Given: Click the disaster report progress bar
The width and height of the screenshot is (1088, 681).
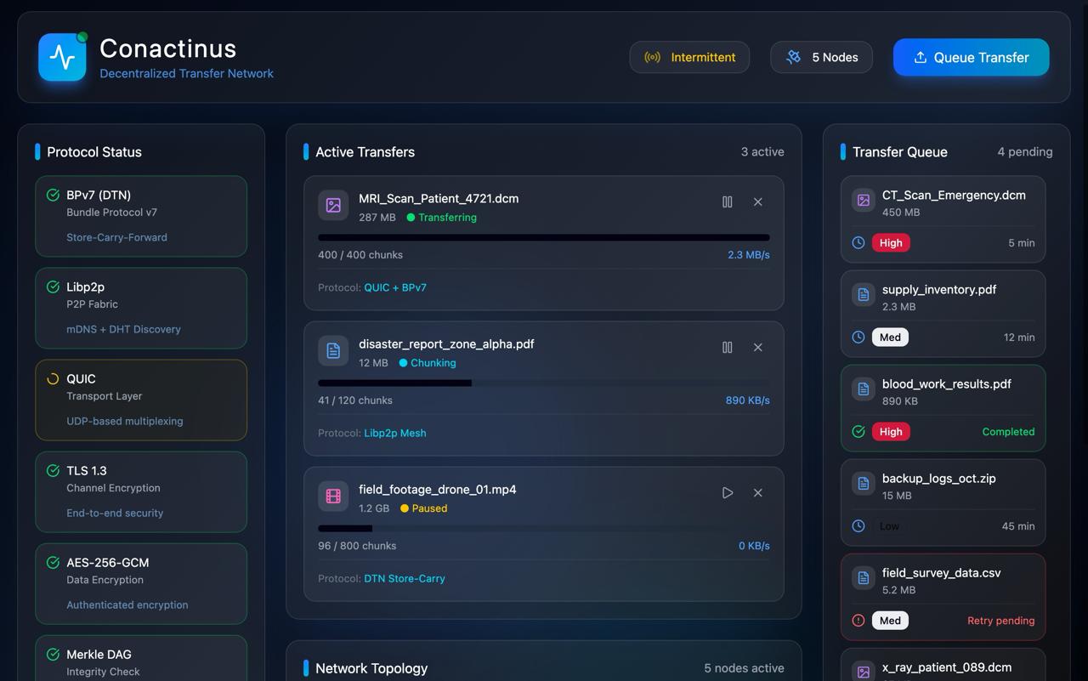Looking at the screenshot, I should 544,383.
